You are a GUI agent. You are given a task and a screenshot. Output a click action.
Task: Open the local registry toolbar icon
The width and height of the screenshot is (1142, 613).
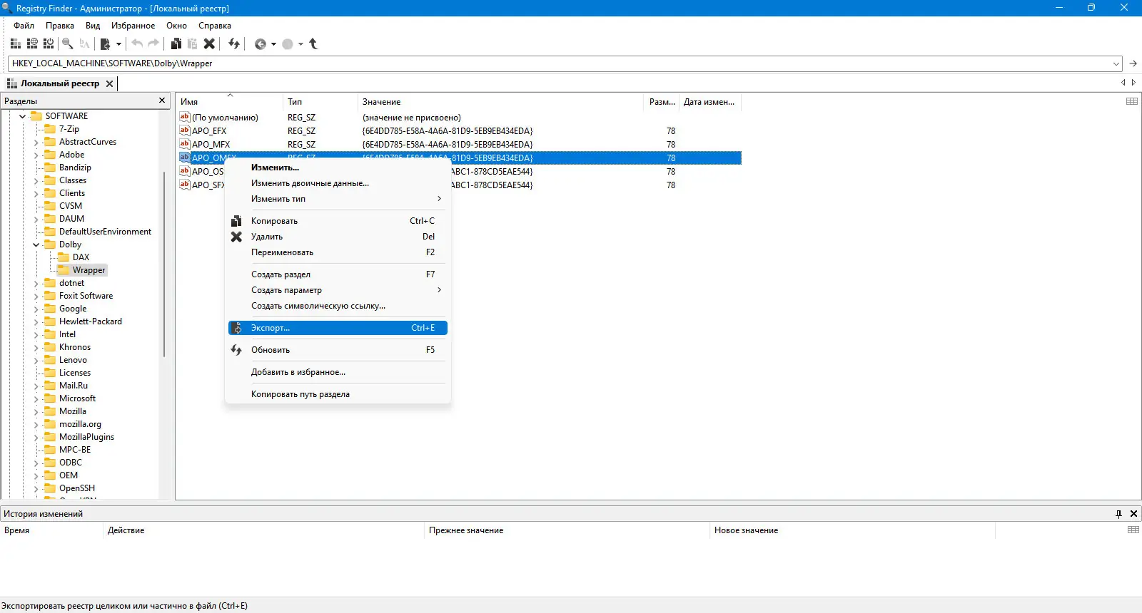[16, 43]
